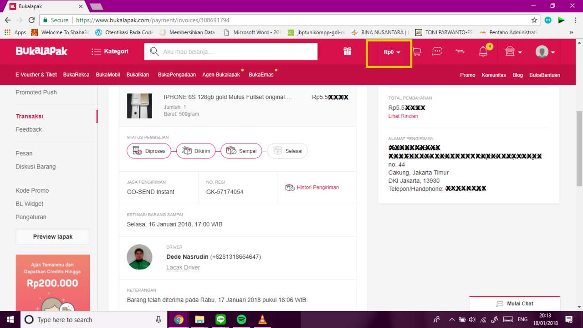The image size is (583, 328).
Task: Click the Selesai status step
Action: [x=287, y=151]
